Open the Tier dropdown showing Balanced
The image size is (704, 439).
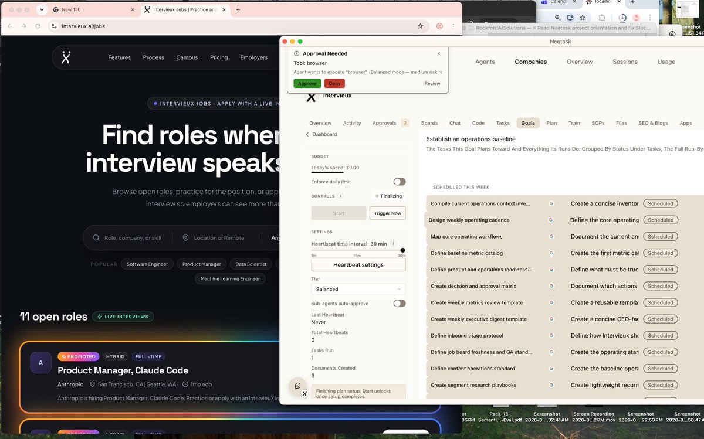click(358, 289)
